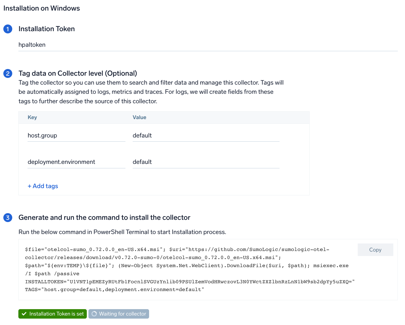405x325 pixels.
Task: Click the spinner icon beside Waiting for collector
Action: click(94, 314)
